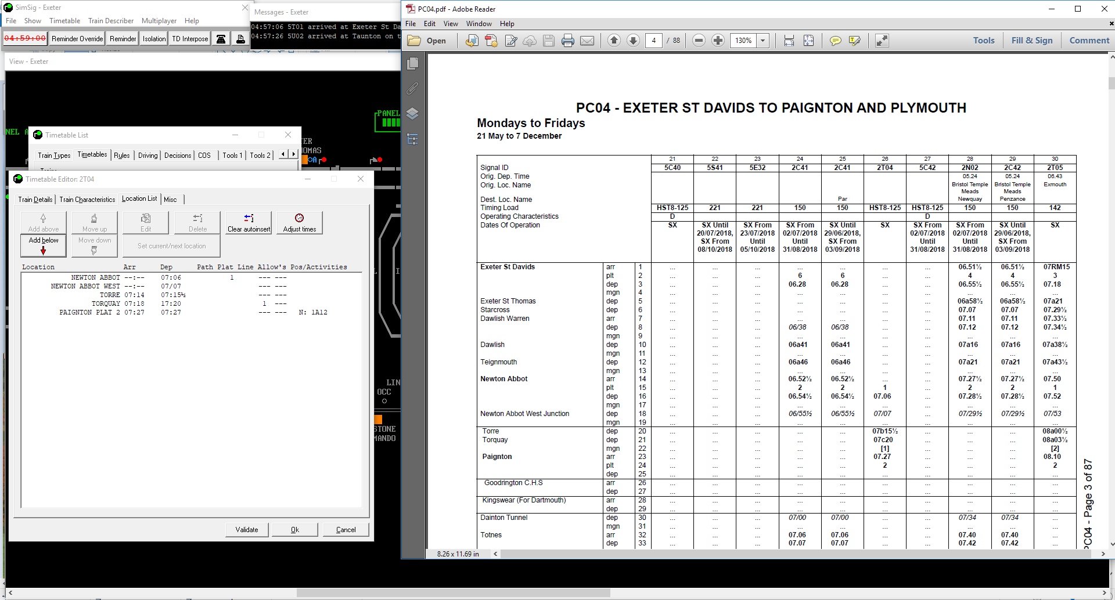Image resolution: width=1115 pixels, height=600 pixels.
Task: Click the Save floppy disk icon
Action: [x=549, y=41]
